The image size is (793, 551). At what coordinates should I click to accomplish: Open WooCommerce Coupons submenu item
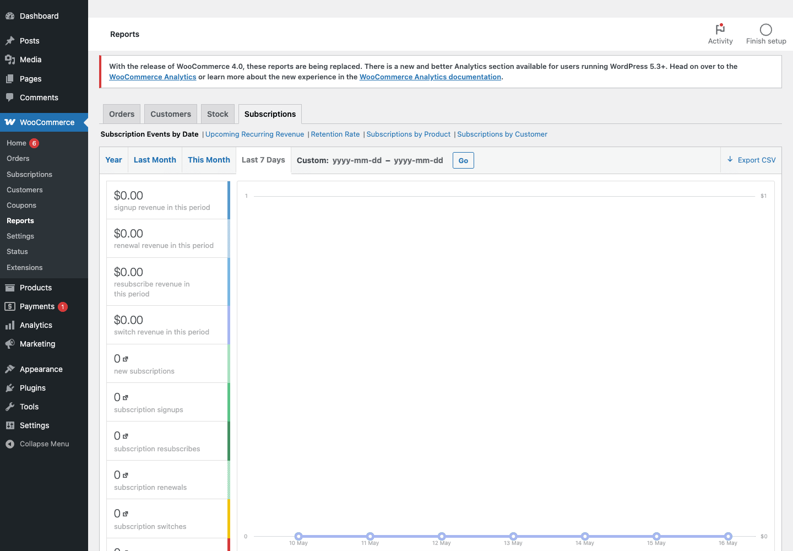tap(21, 206)
